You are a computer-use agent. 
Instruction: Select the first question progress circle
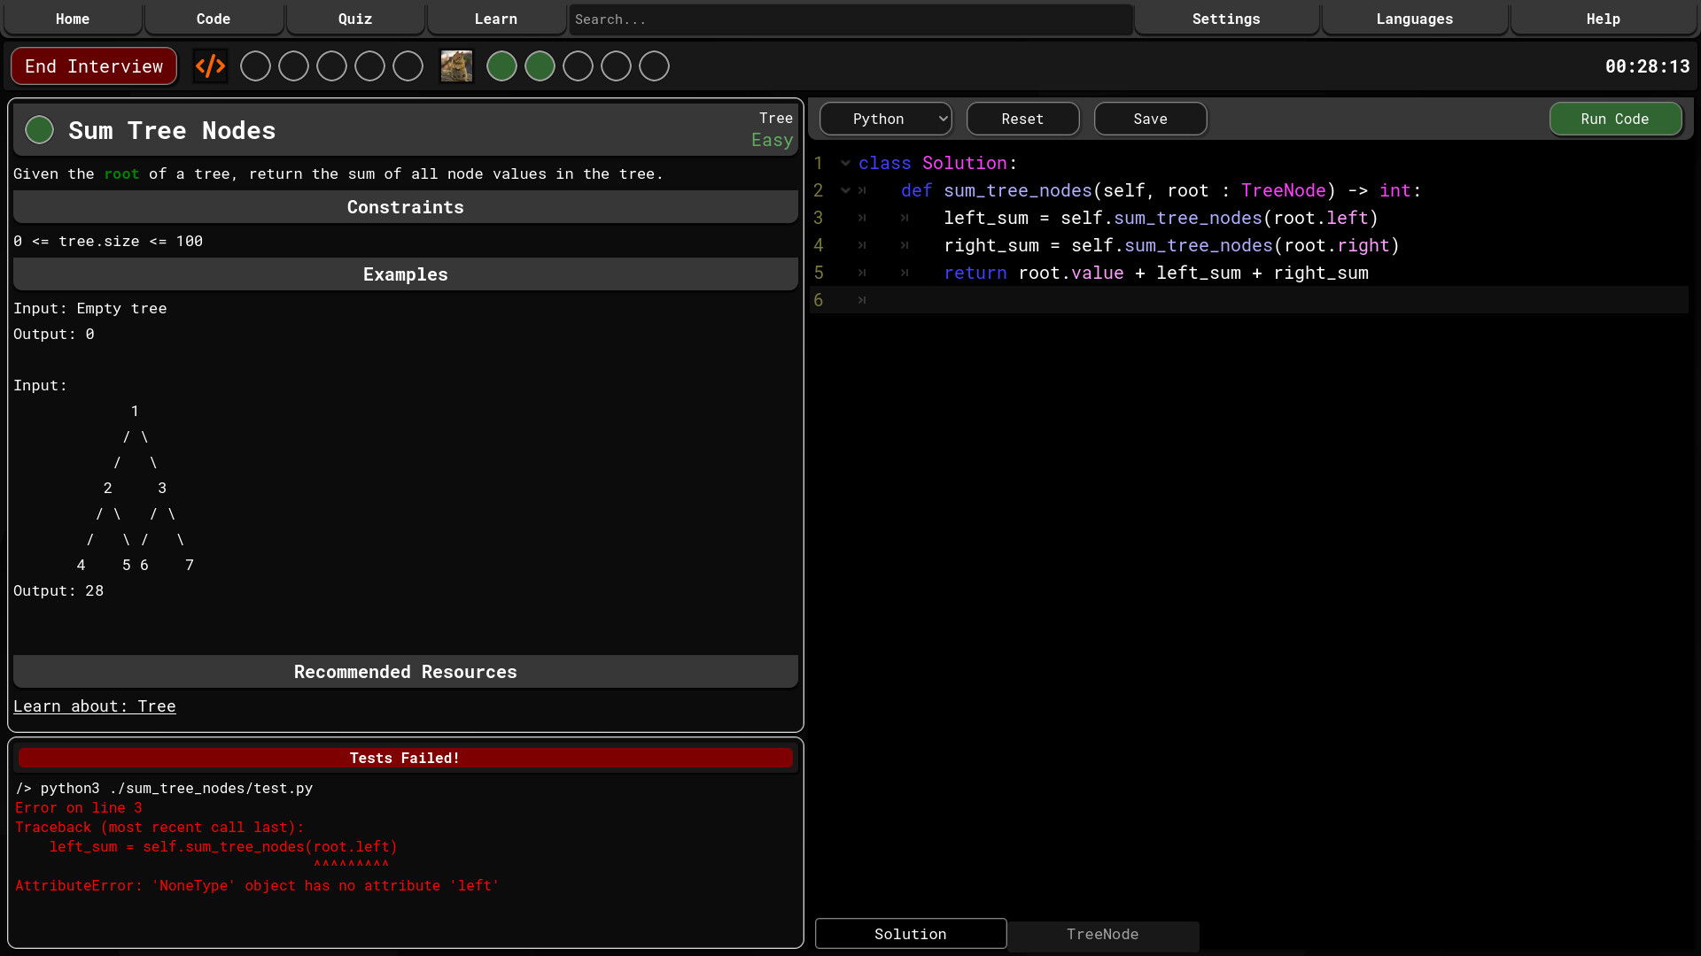pyautogui.click(x=255, y=66)
